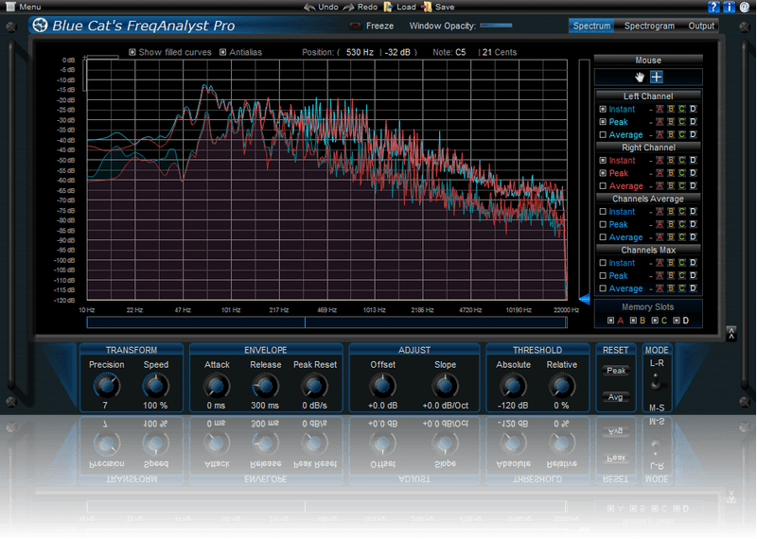Adjust the Window Opacity slider

[x=496, y=26]
